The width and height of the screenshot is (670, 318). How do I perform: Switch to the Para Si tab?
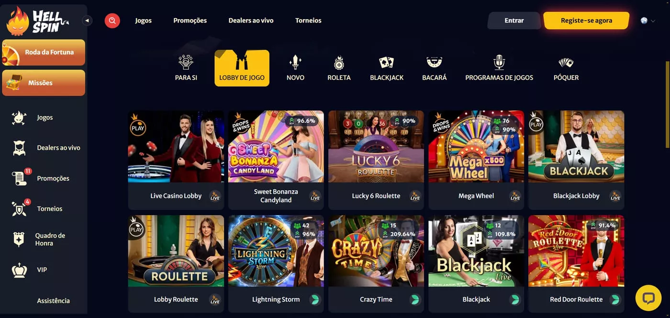(186, 68)
